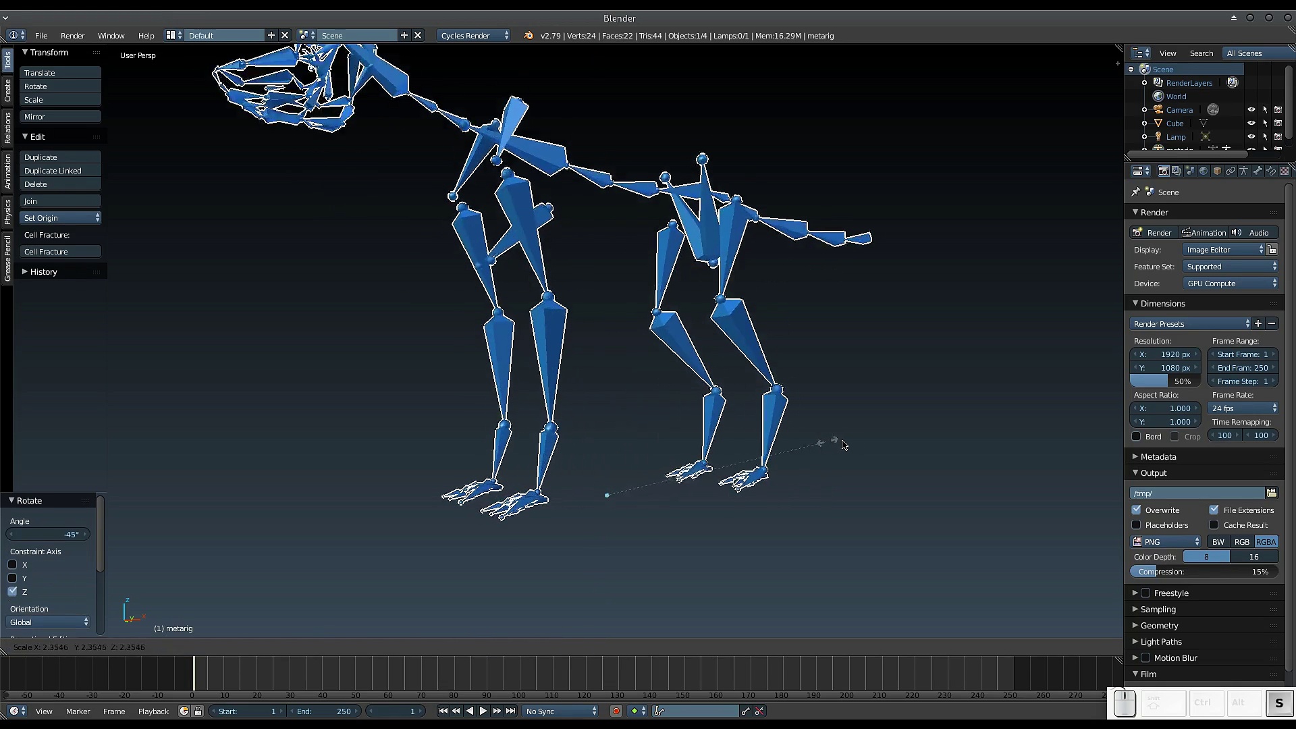Screen dimensions: 1296x729
Task: Jump to the last frame in timeline
Action: (x=511, y=711)
